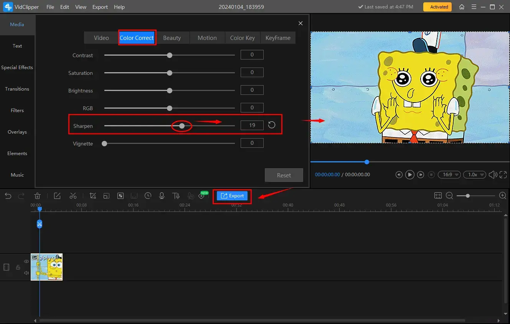Image resolution: width=510 pixels, height=324 pixels.
Task: Click the Contrast slider handle
Action: [170, 55]
